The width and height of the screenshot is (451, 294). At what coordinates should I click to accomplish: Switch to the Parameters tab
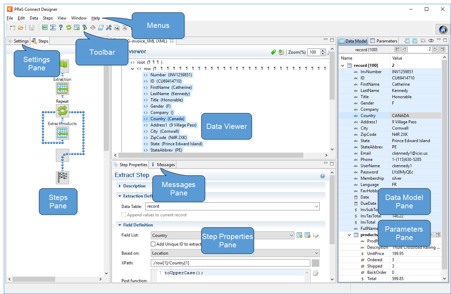tap(384, 41)
